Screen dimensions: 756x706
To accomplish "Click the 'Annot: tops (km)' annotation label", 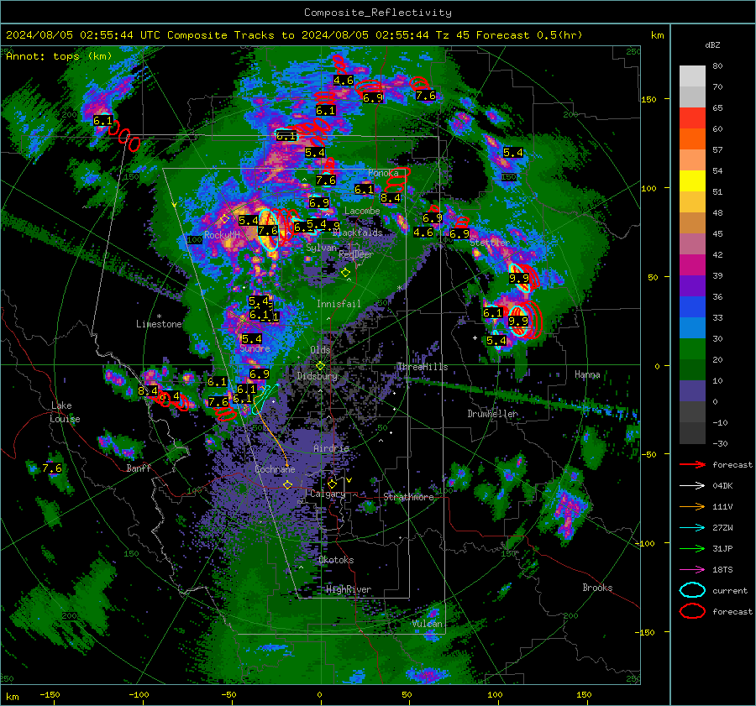I will pos(59,56).
